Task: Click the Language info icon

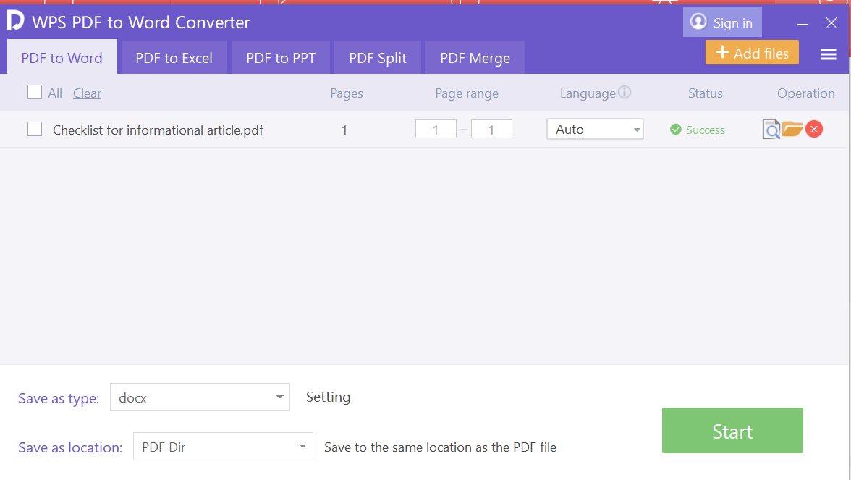Action: click(x=625, y=93)
